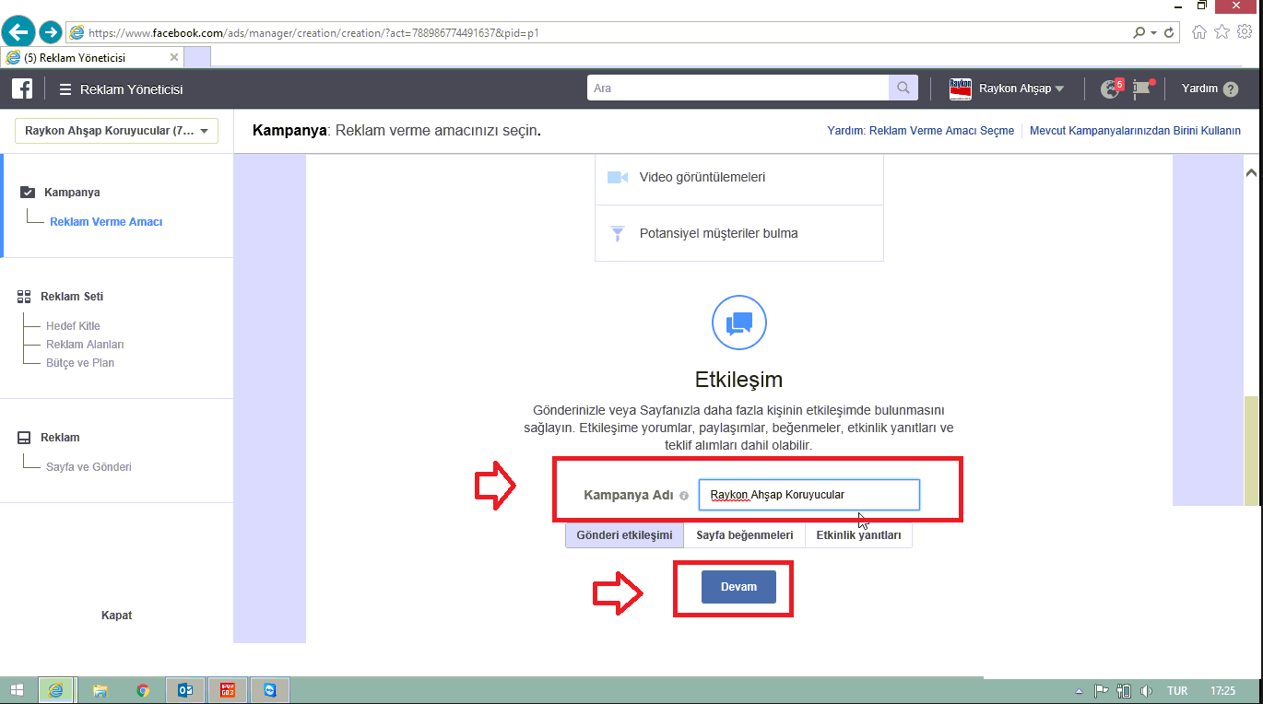Click the Facebook logo

point(22,88)
